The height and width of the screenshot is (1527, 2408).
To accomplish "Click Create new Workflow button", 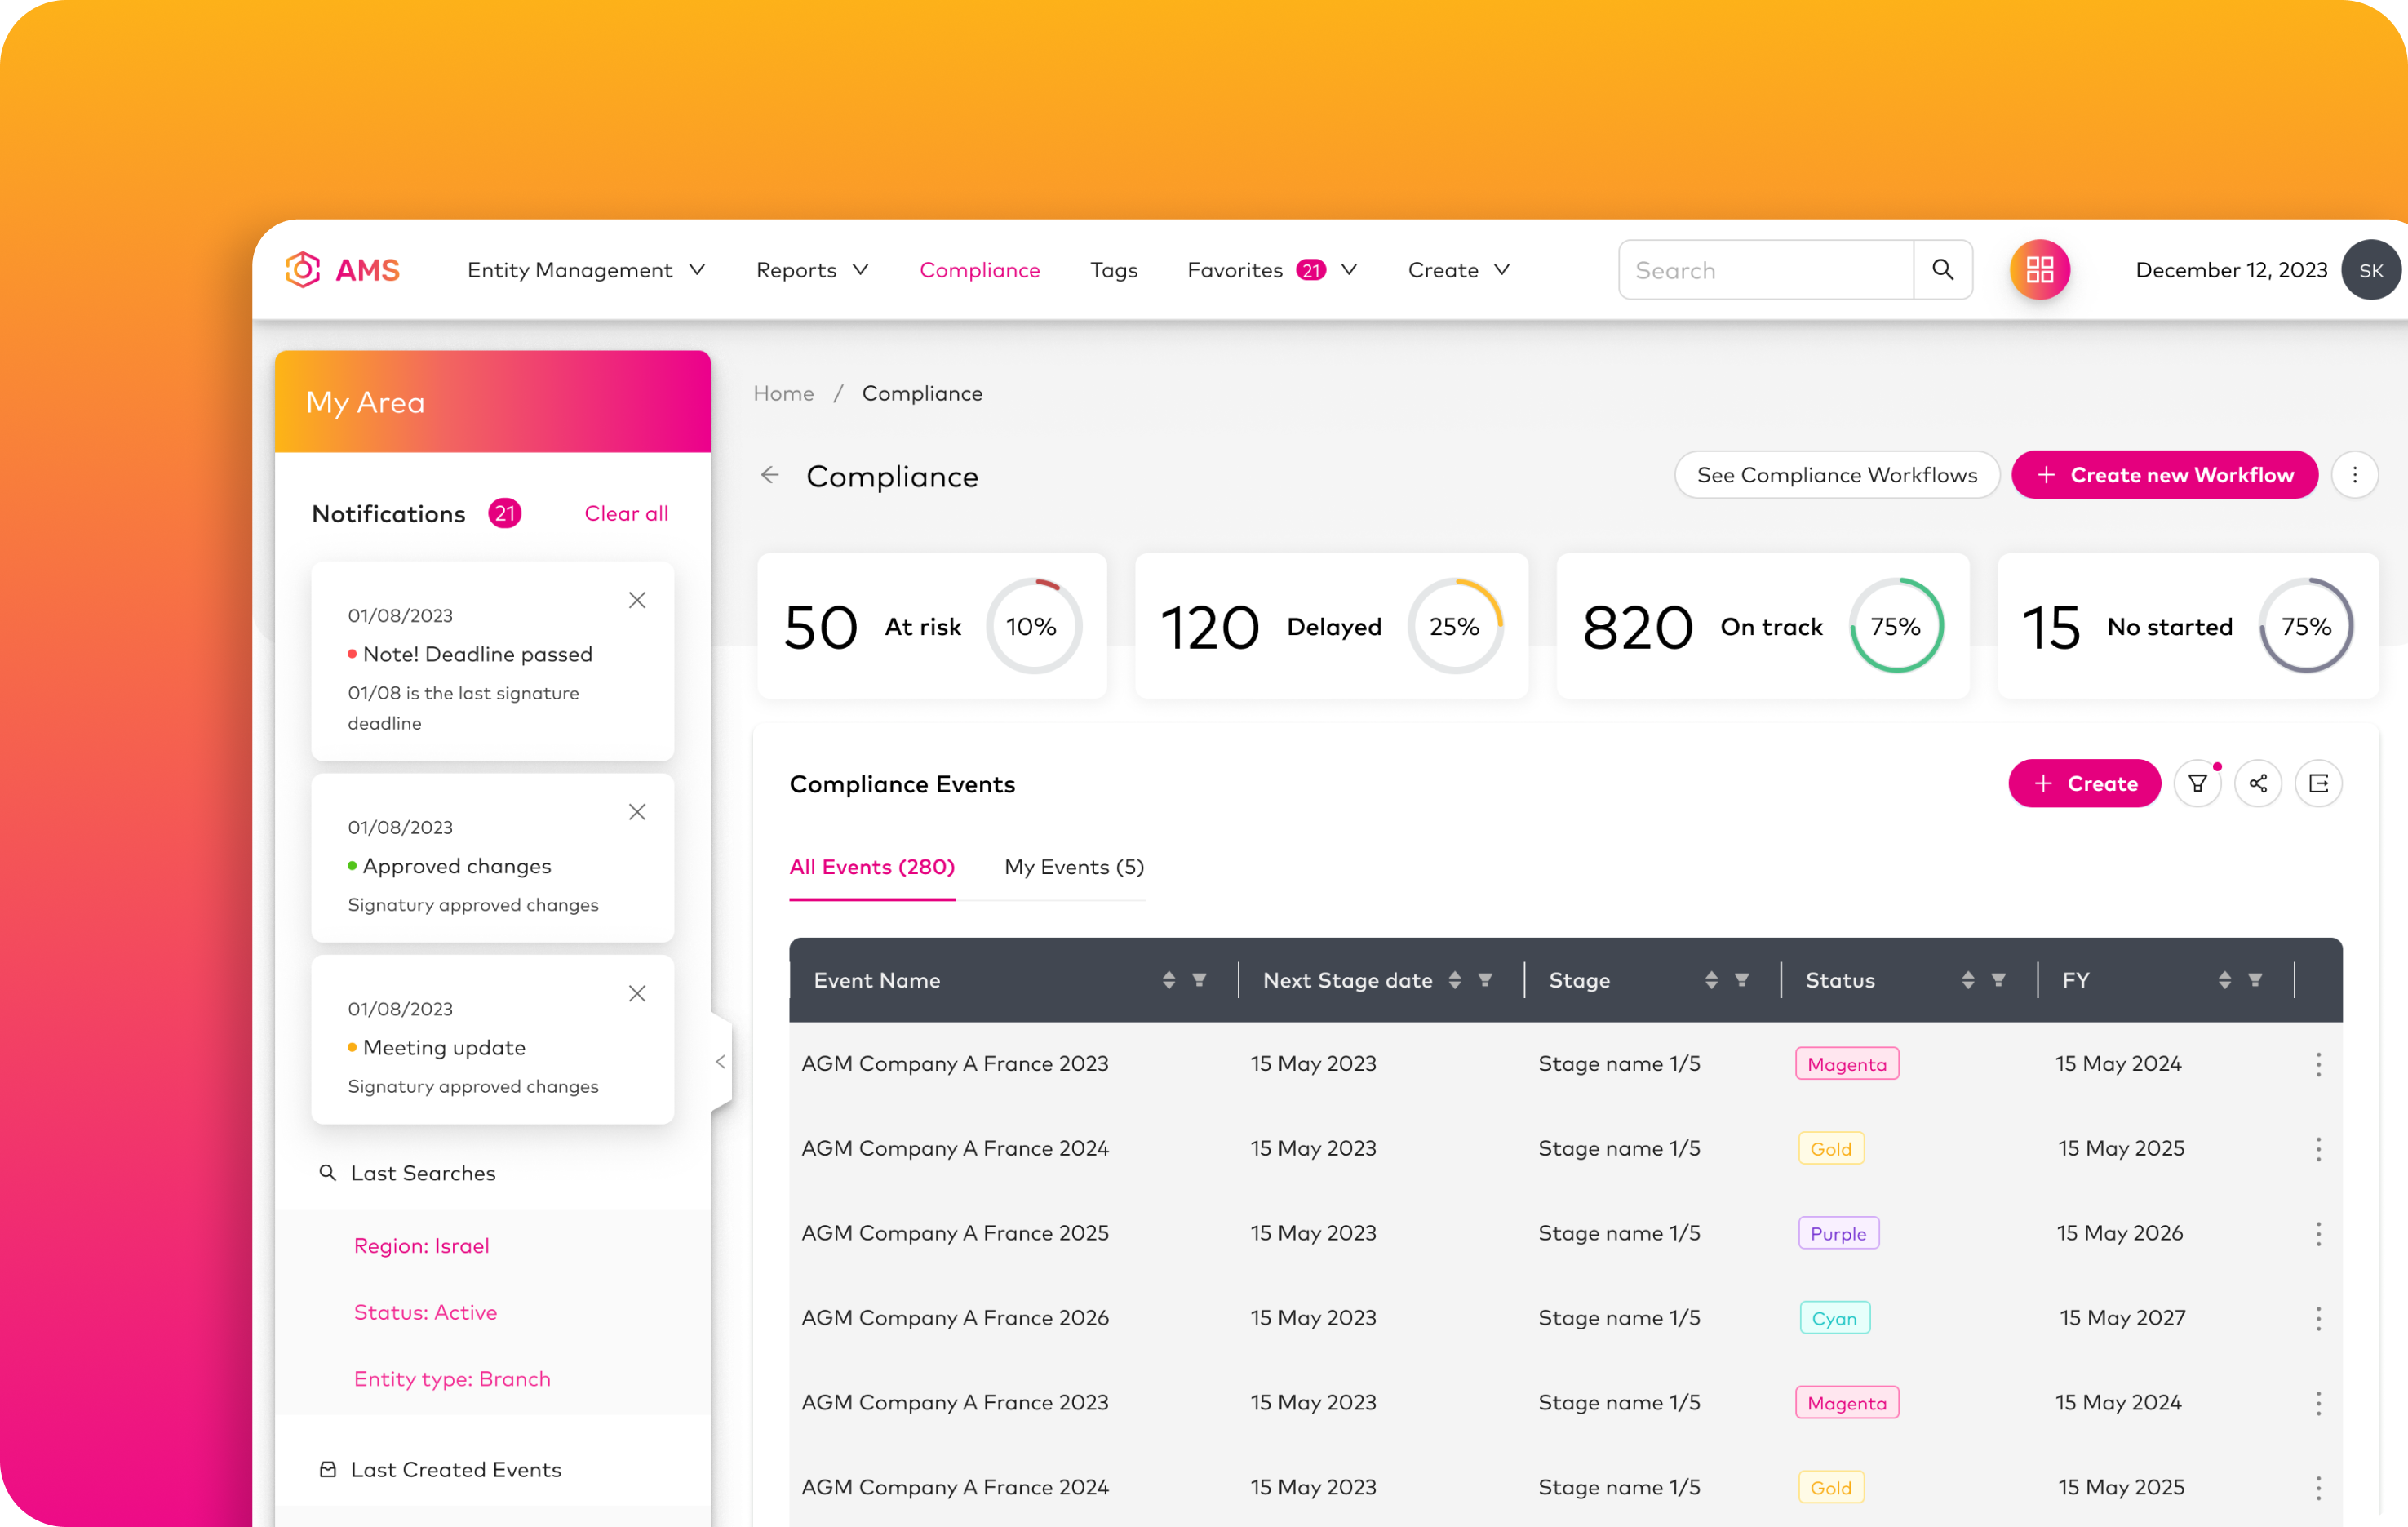I will tap(2164, 475).
